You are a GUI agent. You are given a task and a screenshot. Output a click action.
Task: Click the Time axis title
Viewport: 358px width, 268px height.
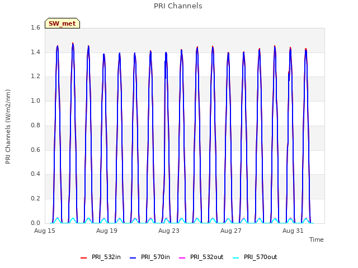click(317, 240)
